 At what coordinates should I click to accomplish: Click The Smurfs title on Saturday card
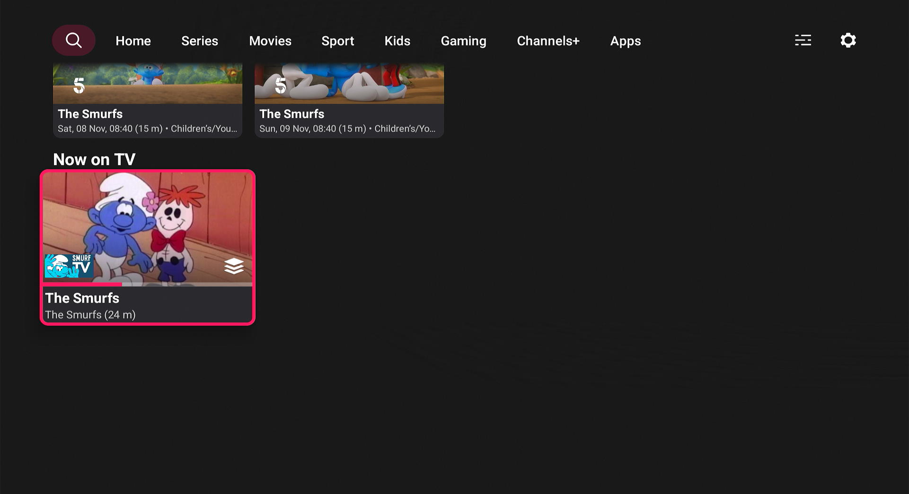pyautogui.click(x=90, y=114)
